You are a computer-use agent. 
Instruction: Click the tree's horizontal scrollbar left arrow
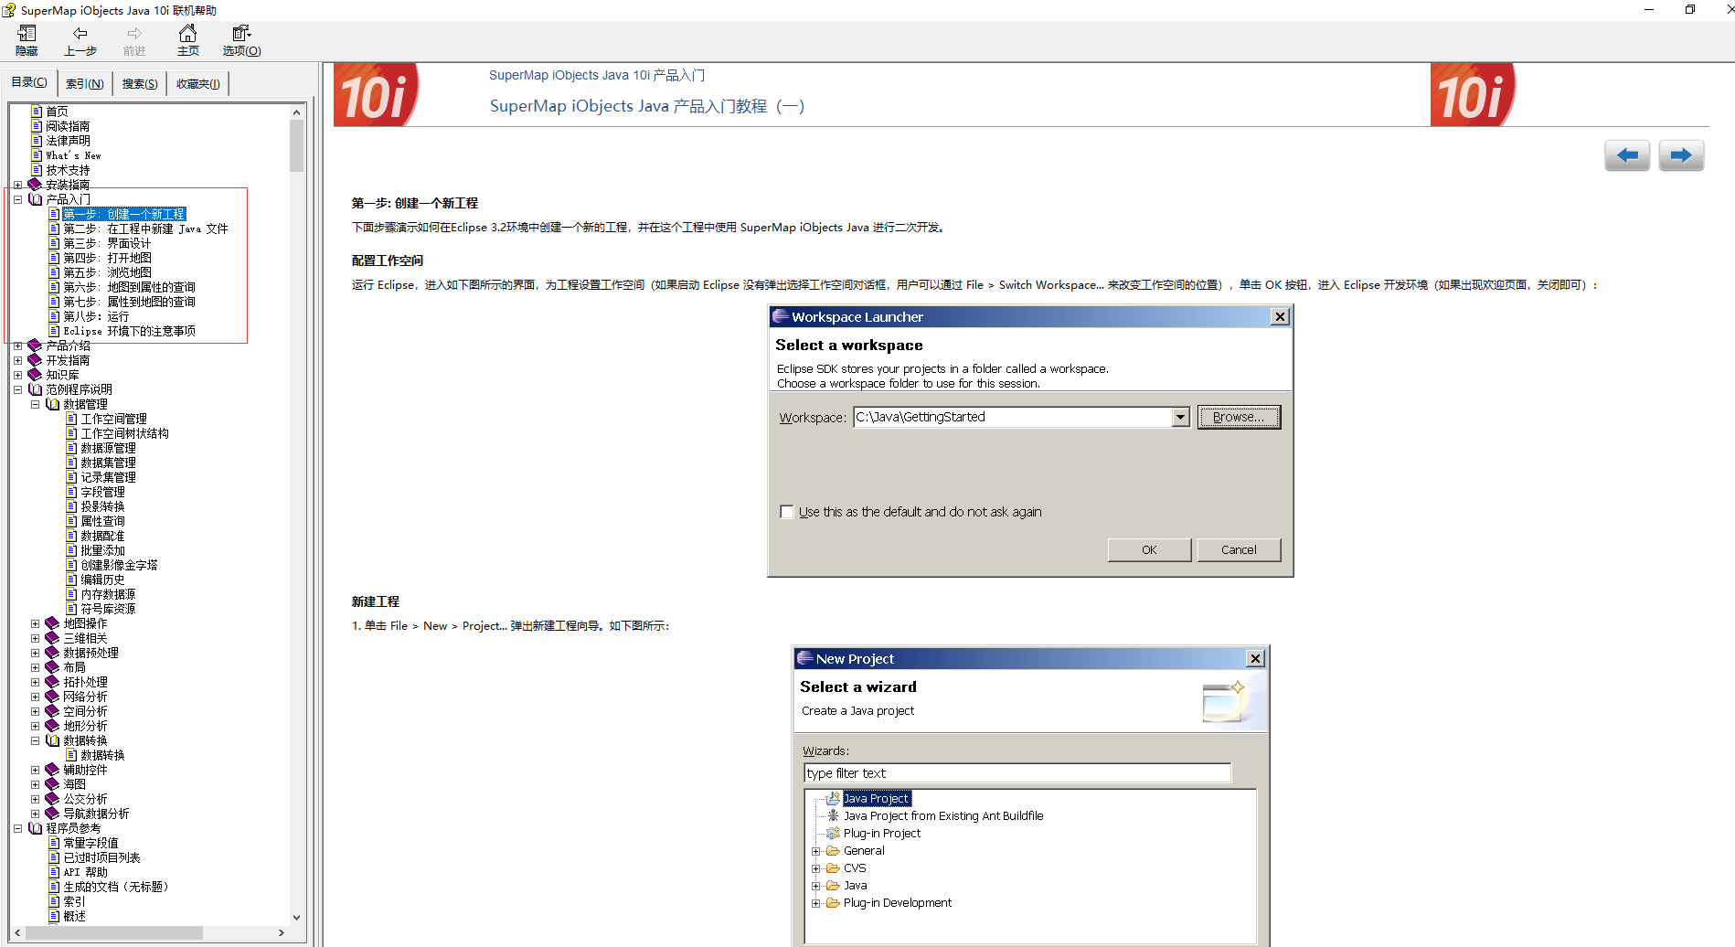pos(17,932)
